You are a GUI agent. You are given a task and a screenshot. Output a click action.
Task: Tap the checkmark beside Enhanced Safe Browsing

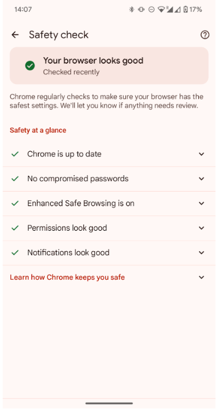click(15, 203)
